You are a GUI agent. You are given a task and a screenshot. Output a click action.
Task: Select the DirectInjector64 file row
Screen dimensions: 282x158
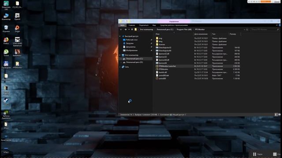(x=198, y=51)
